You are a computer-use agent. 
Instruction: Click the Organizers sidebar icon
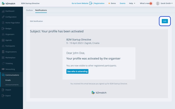point(3,34)
